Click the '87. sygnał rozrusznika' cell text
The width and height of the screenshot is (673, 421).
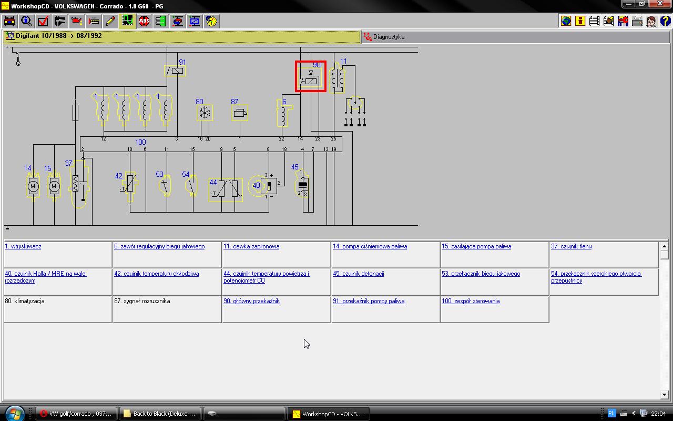click(x=142, y=301)
